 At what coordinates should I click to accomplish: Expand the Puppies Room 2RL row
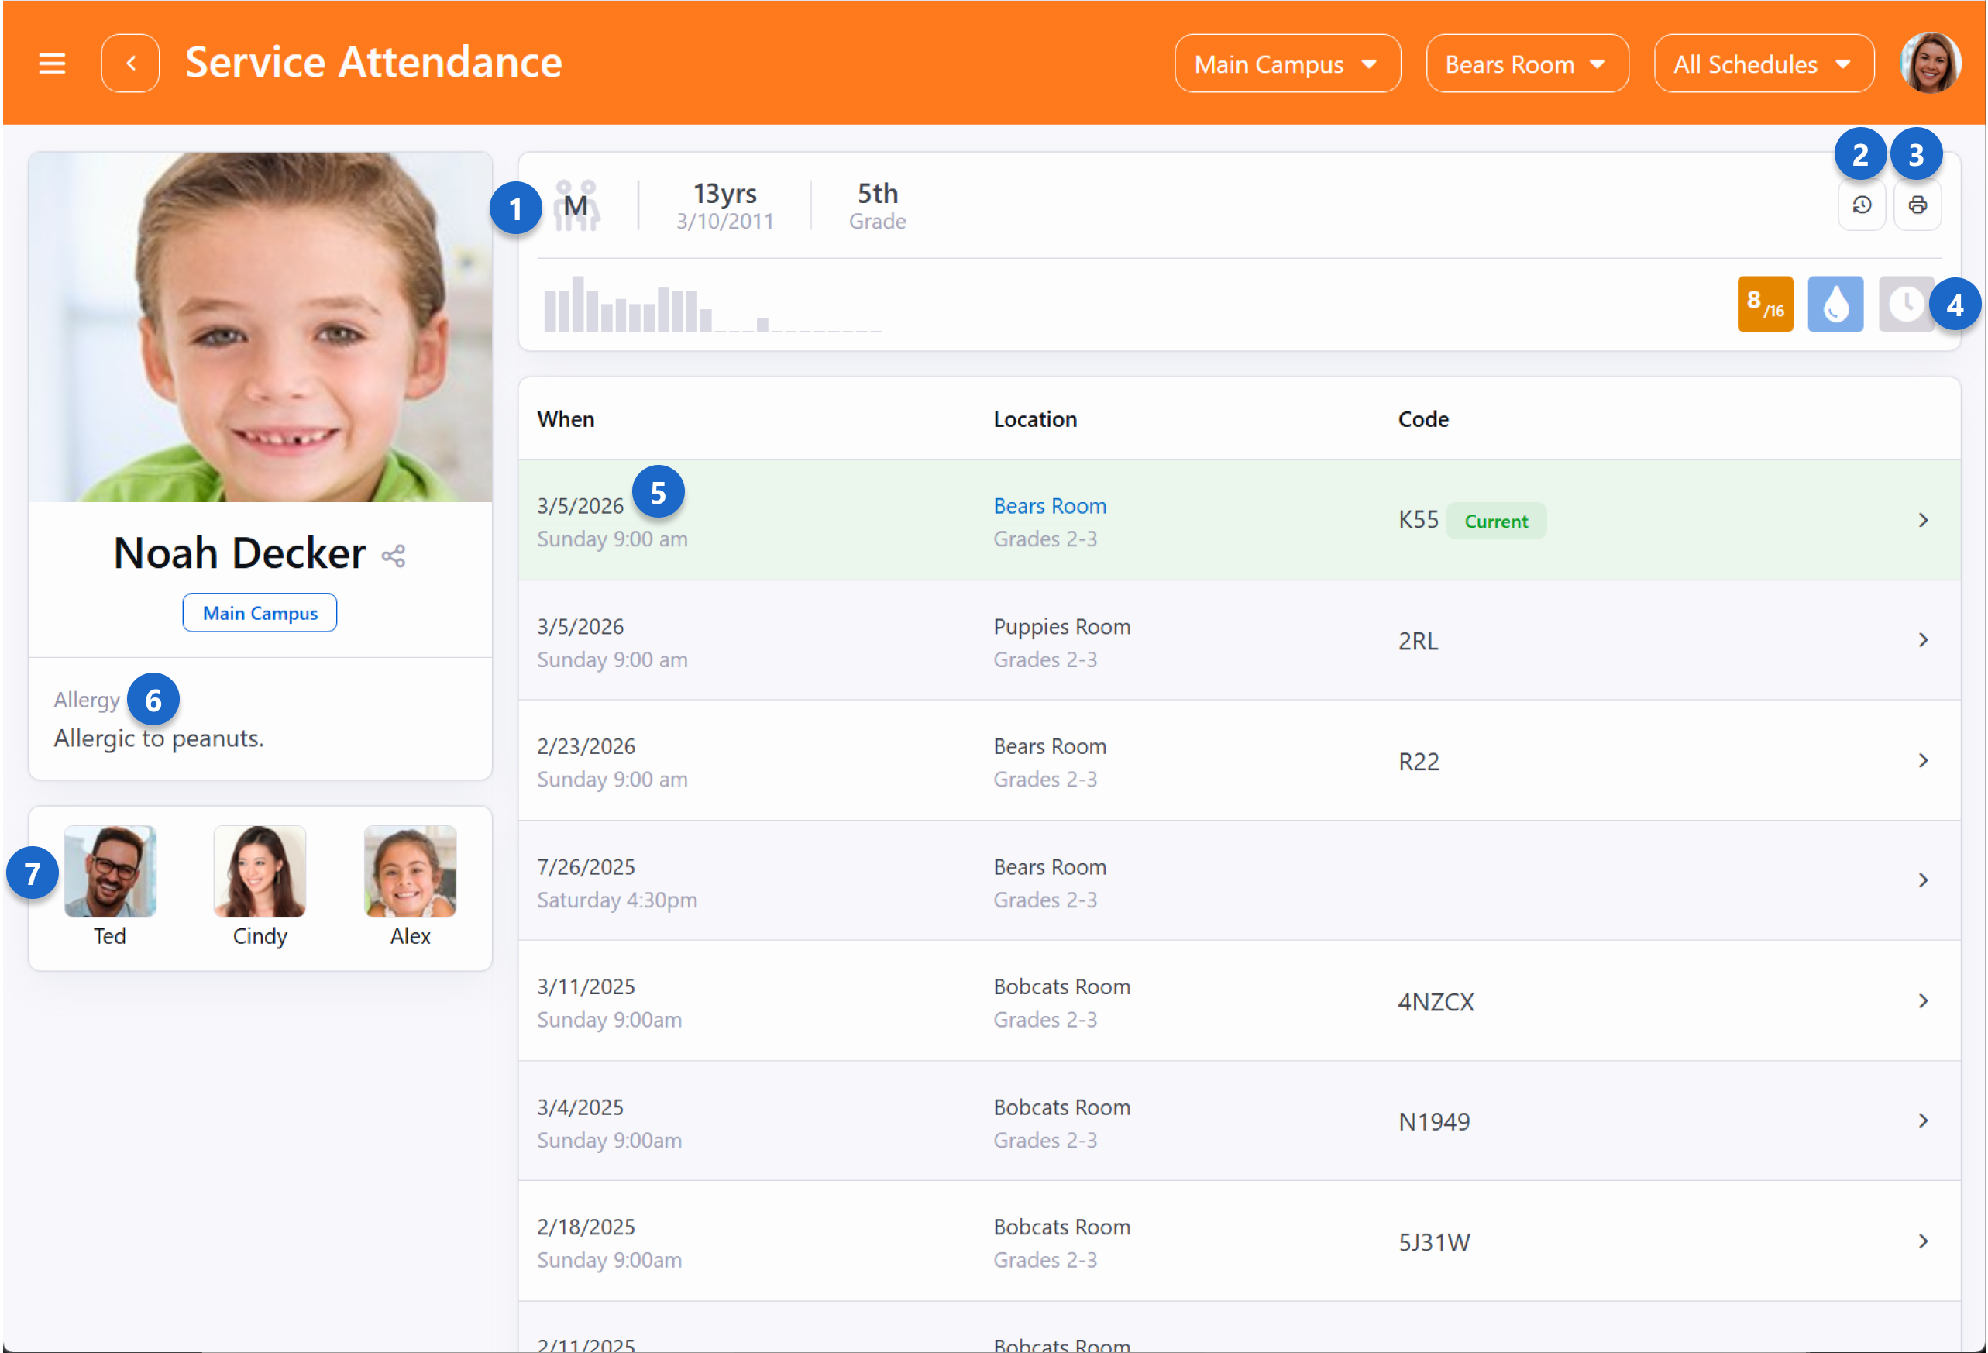pos(1922,640)
